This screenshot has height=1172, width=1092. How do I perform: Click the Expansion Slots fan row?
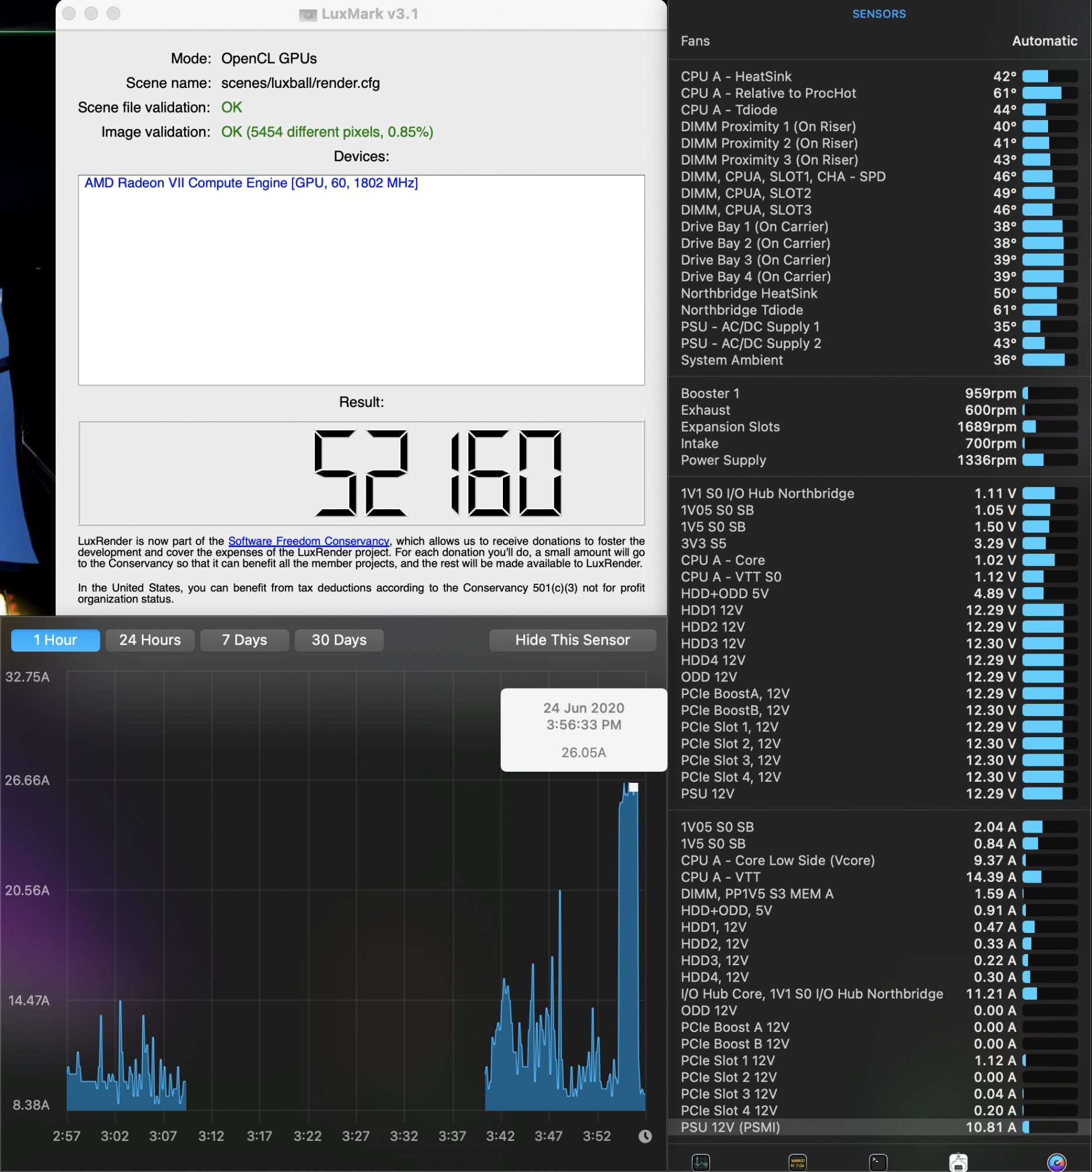(879, 426)
